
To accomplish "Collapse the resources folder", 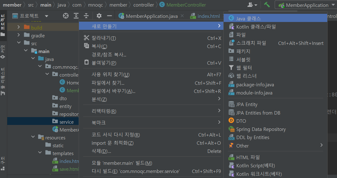I will pos(33,137).
